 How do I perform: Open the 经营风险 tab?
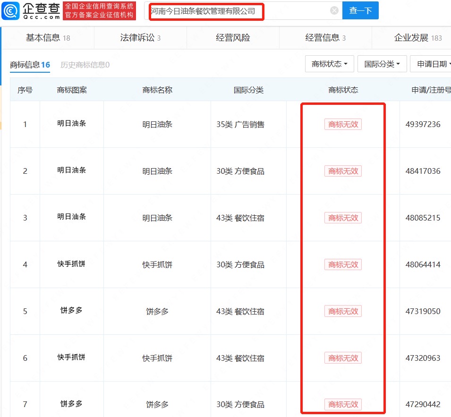233,38
